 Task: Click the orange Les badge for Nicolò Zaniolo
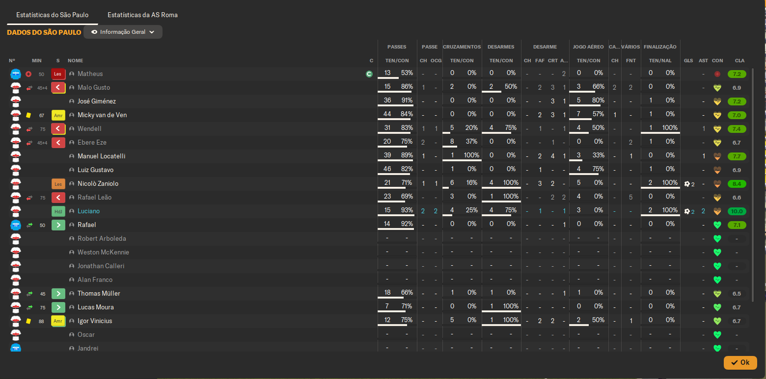pos(58,184)
